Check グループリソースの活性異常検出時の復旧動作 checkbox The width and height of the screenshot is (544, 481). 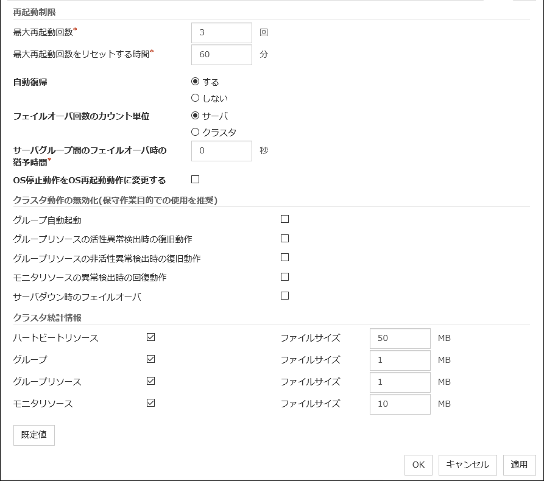284,239
